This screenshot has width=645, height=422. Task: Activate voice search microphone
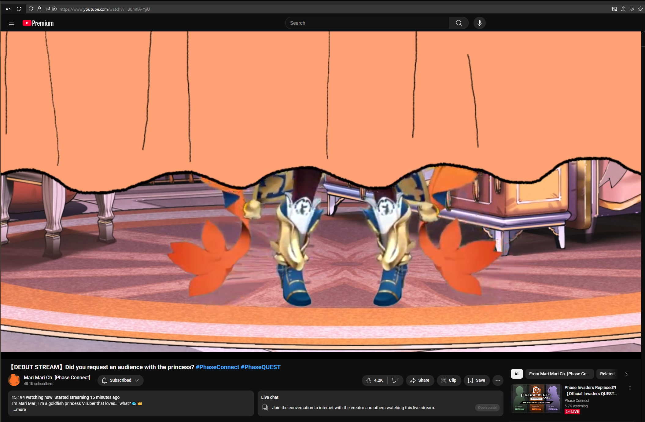(x=479, y=23)
